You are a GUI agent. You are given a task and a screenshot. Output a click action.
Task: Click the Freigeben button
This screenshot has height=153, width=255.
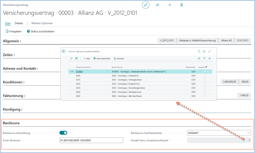point(13,31)
